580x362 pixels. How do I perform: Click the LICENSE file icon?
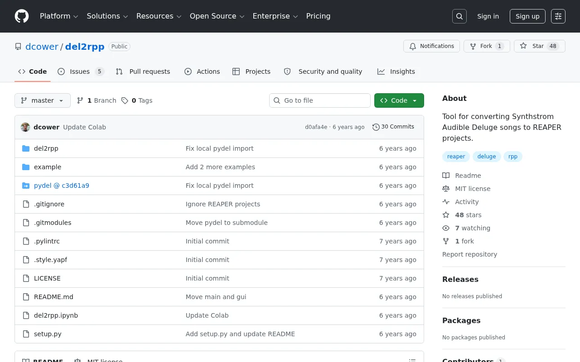point(26,278)
